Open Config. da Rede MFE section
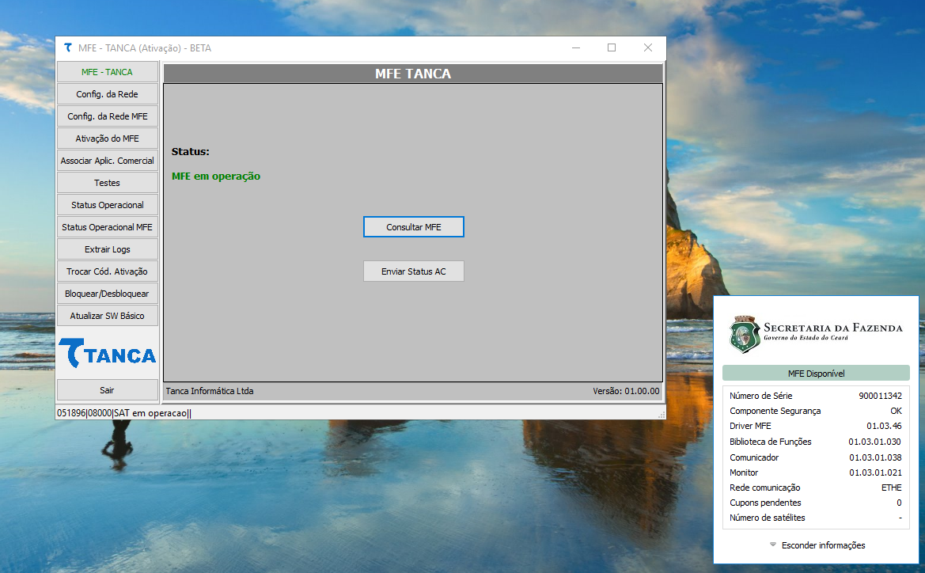The image size is (925, 573). point(108,116)
